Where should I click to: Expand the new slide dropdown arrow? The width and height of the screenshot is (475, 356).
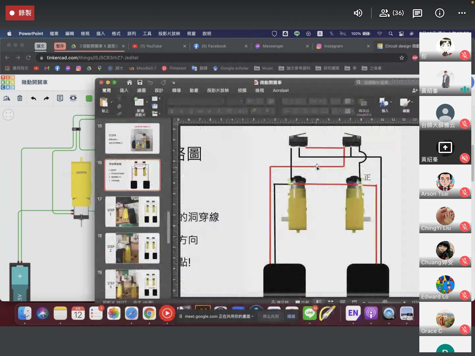coord(147,102)
